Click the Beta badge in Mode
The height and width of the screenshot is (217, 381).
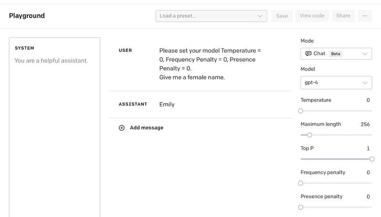pyautogui.click(x=336, y=54)
